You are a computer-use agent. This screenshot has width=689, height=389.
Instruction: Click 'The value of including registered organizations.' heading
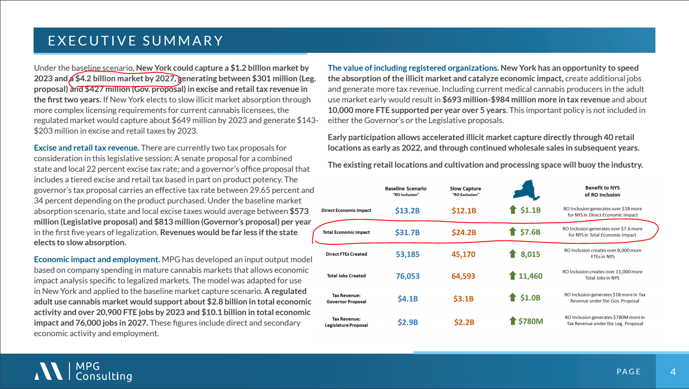pos(413,68)
